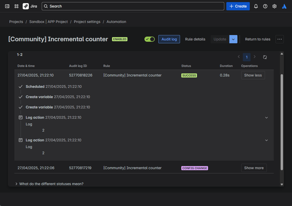
Task: Click audit log ID 52770818226
Action: pyautogui.click(x=81, y=75)
